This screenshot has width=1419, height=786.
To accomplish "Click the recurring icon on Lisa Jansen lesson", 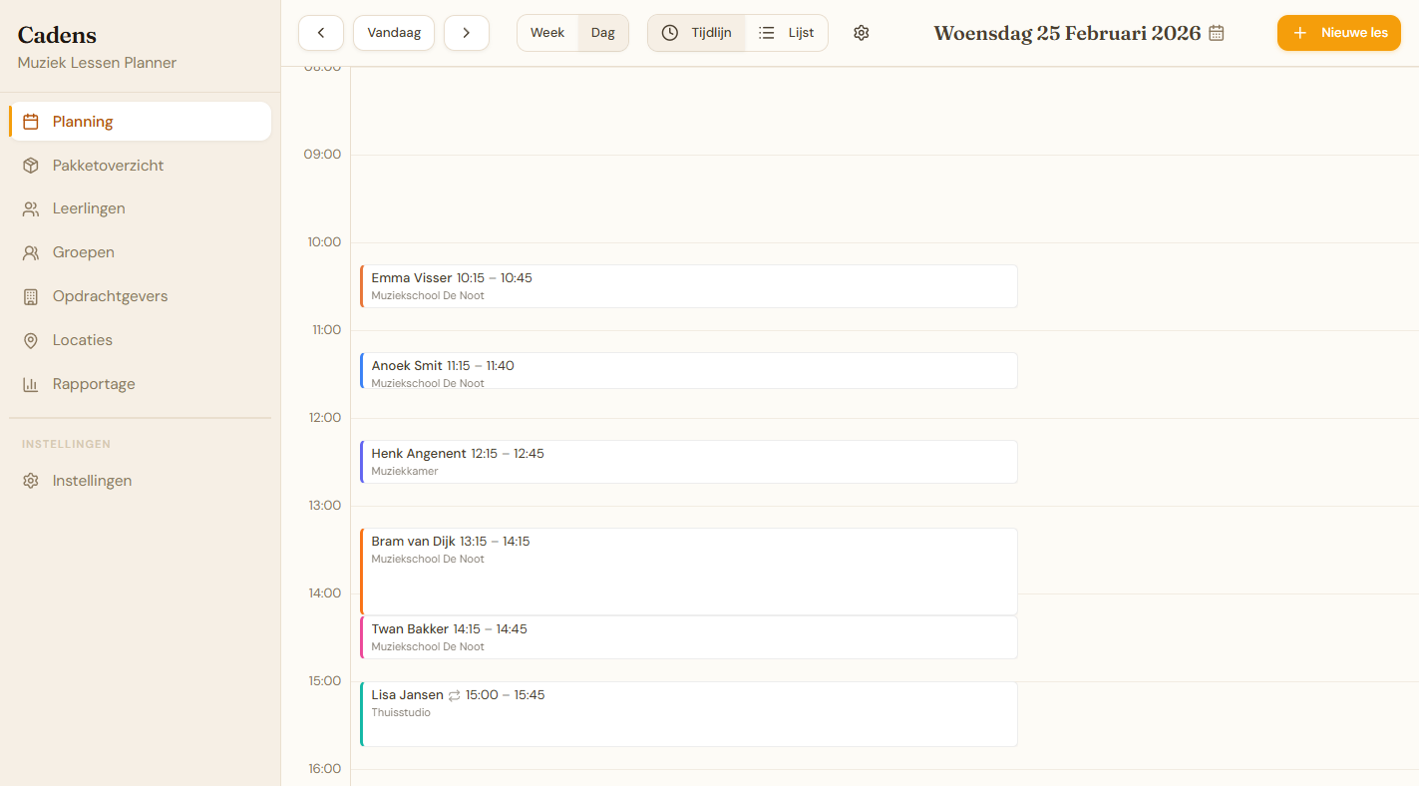I will [x=455, y=695].
